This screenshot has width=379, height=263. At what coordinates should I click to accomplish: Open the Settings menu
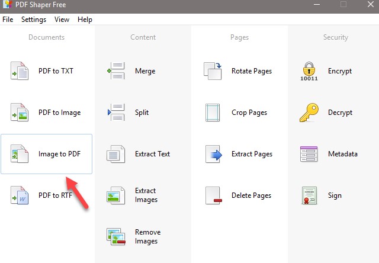click(34, 20)
